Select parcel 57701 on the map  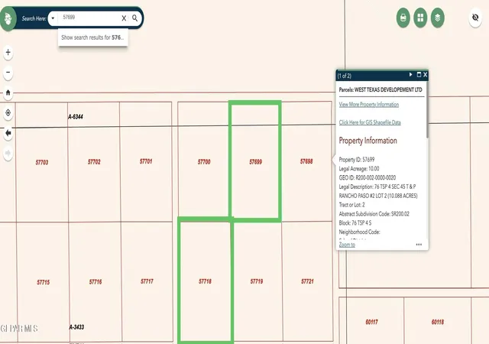coord(146,161)
